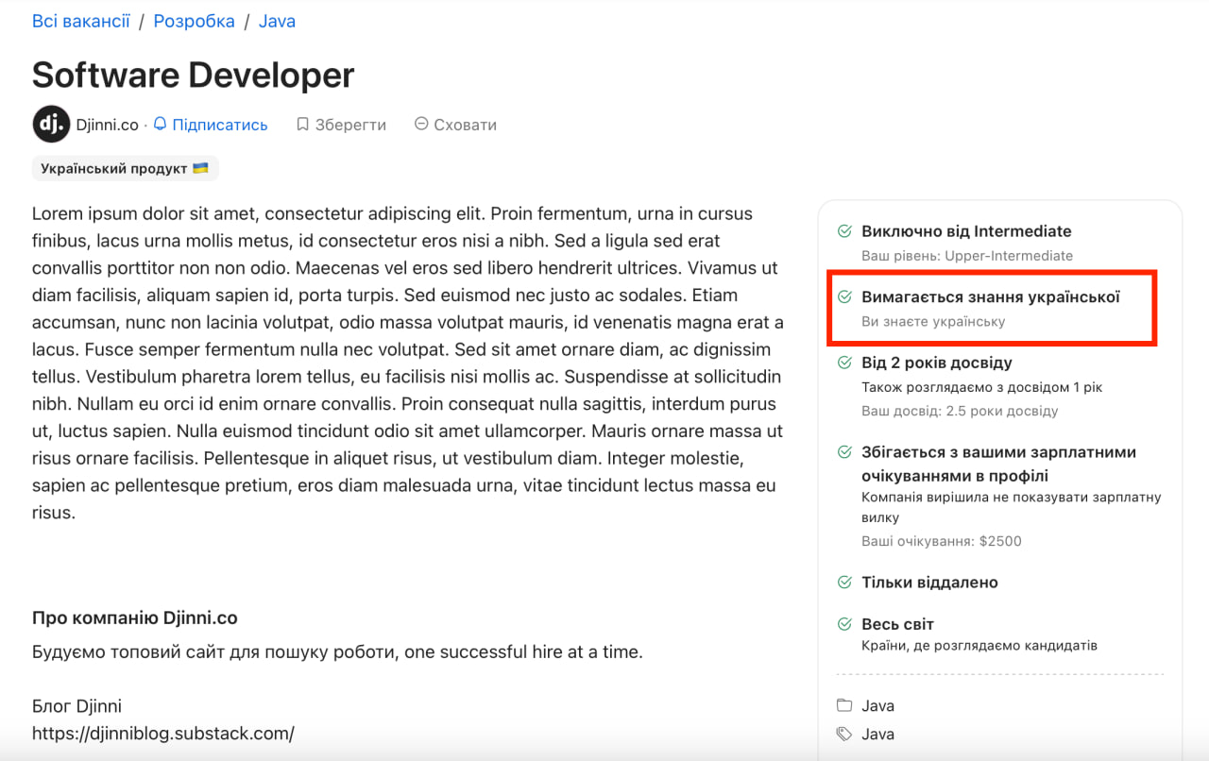Image resolution: width=1209 pixels, height=761 pixels.
Task: Click 'Збігається з вашими зарплатними очікуваннями' heading
Action: click(999, 464)
